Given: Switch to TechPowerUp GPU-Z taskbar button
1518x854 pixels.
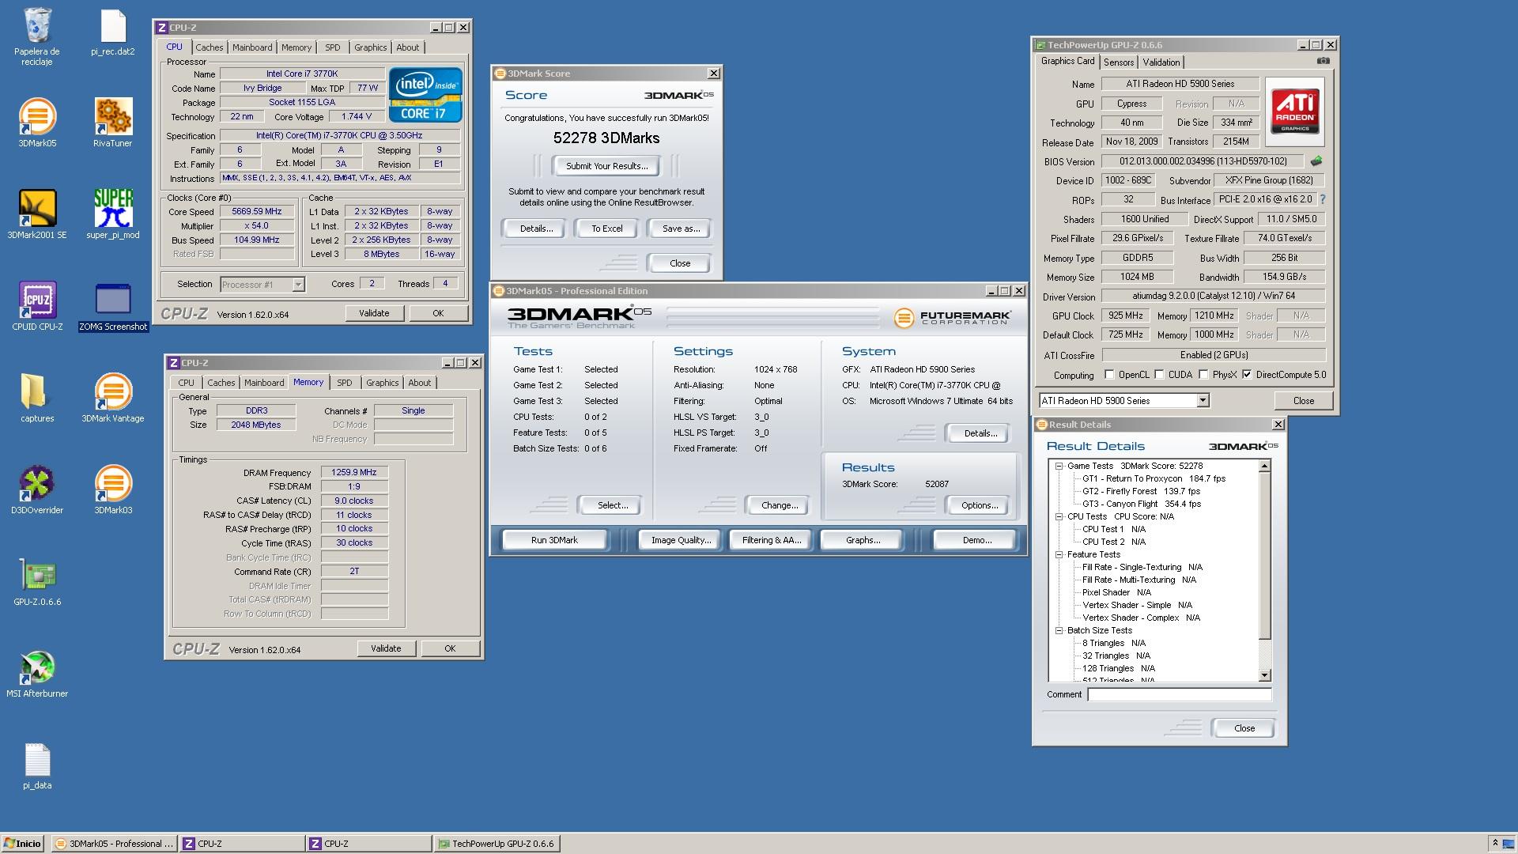Looking at the screenshot, I should click(x=497, y=844).
